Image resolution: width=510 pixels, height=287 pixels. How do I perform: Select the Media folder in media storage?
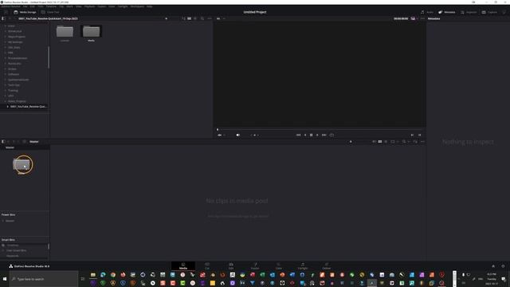(x=91, y=33)
